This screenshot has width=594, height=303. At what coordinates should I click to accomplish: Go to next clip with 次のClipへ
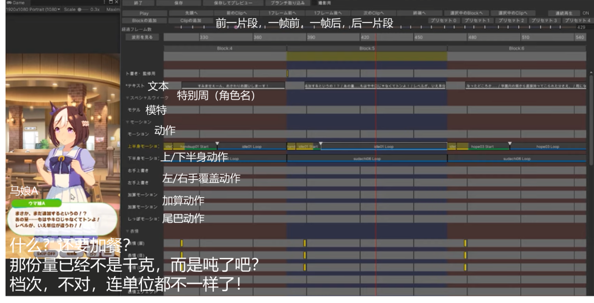point(373,13)
